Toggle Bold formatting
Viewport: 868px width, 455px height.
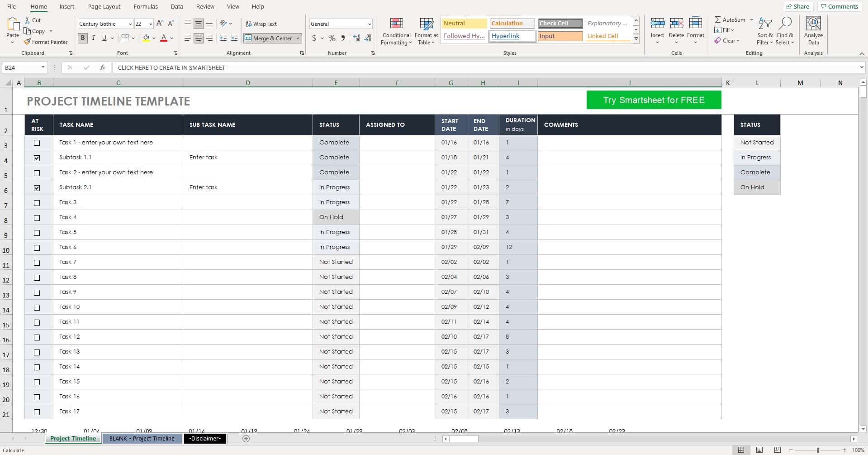click(x=82, y=38)
